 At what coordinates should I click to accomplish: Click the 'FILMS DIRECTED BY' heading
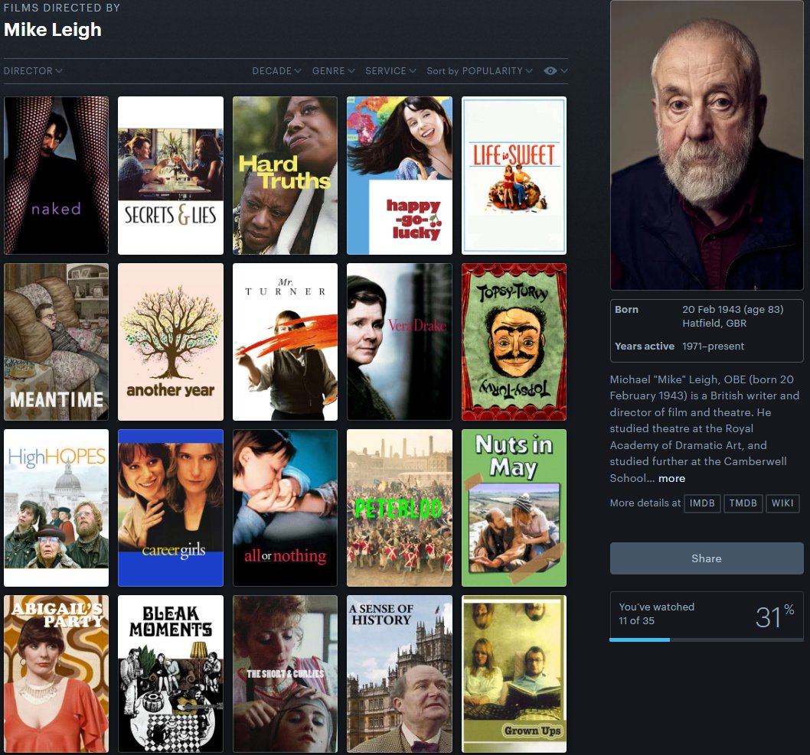(62, 8)
